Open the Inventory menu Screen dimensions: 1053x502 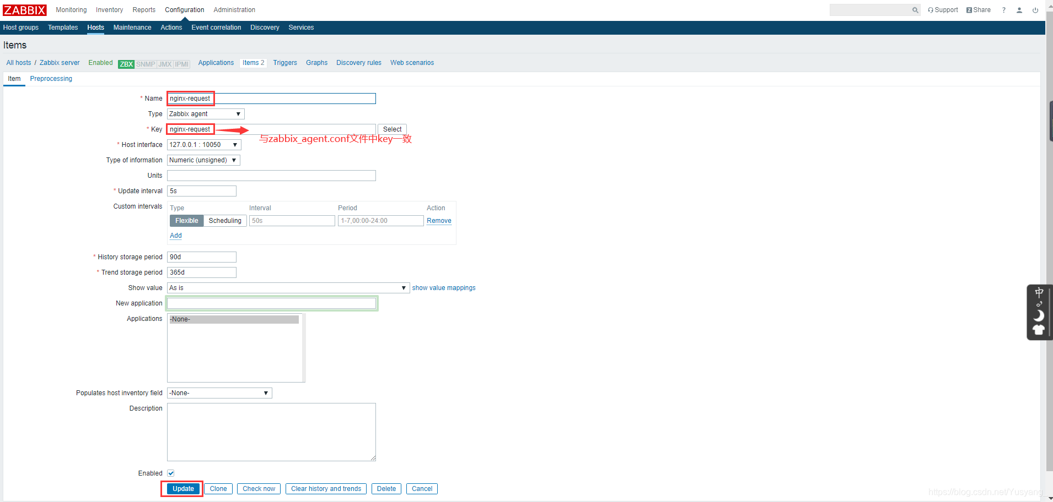[x=109, y=10]
